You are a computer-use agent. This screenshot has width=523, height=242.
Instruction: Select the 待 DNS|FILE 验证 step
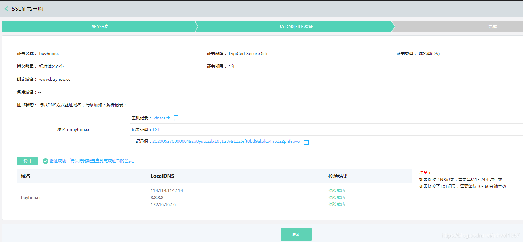pos(296,27)
